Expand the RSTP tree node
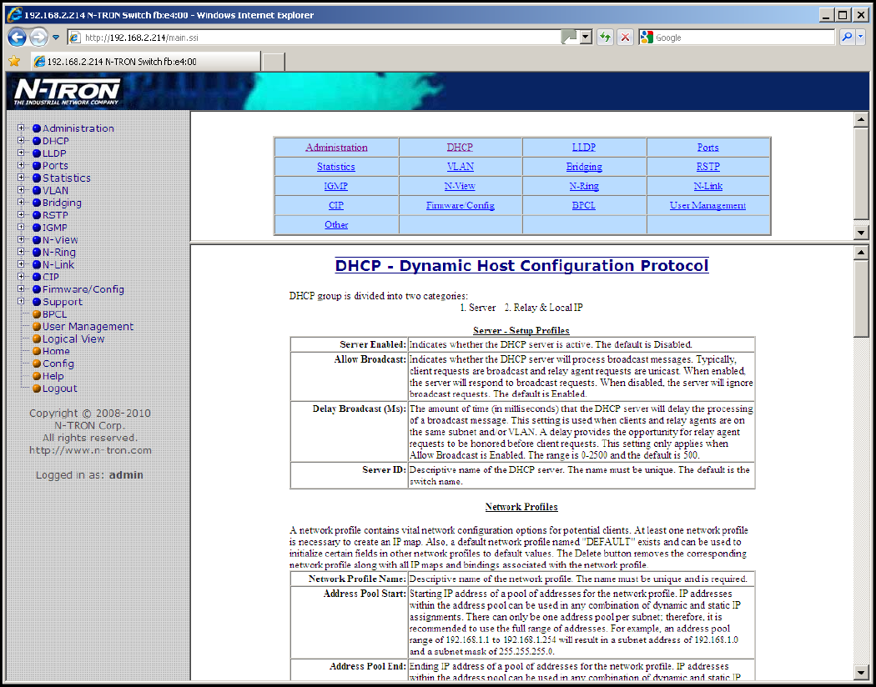This screenshot has height=687, width=876. pos(21,214)
